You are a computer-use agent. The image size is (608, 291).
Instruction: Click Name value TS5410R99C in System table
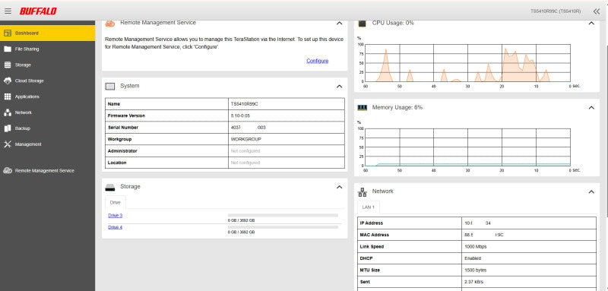(x=244, y=104)
